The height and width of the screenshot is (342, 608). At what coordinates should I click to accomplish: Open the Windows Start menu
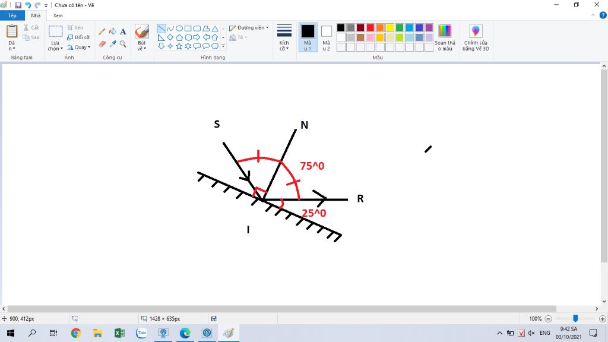pos(11,332)
